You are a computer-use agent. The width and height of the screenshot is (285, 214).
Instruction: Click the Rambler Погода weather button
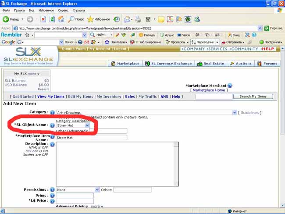coord(147,35)
